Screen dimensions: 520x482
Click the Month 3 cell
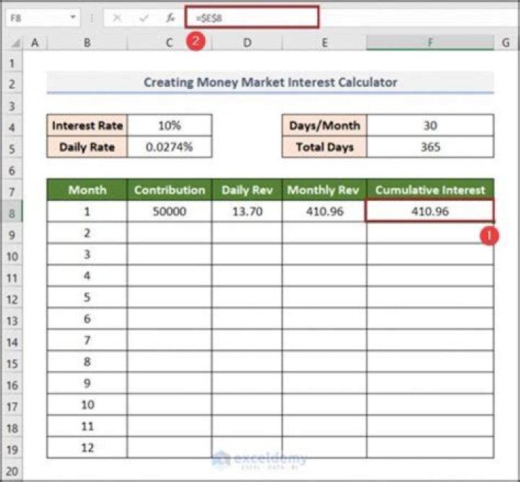tap(87, 254)
